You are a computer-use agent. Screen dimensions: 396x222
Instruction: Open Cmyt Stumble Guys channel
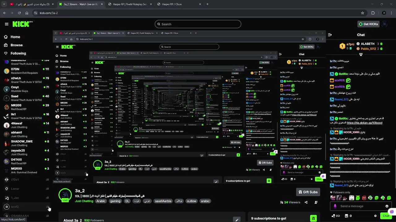[26, 89]
